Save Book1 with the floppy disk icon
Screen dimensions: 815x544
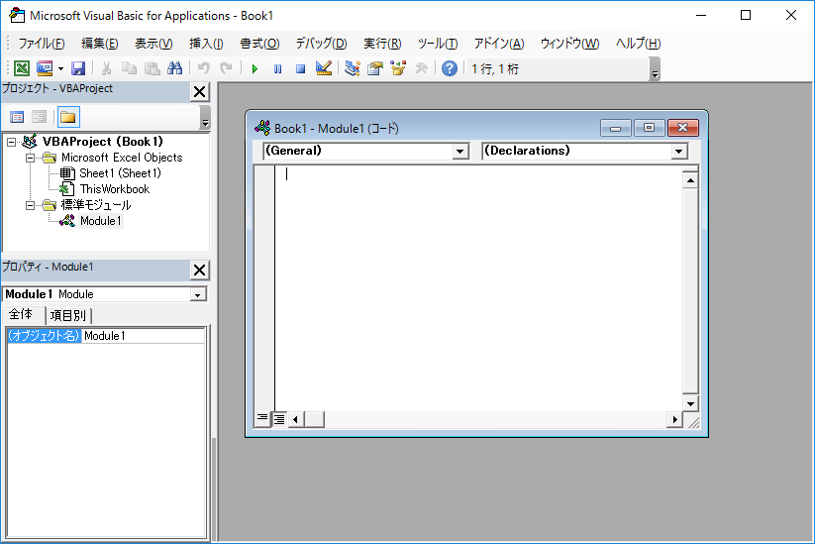tap(78, 68)
